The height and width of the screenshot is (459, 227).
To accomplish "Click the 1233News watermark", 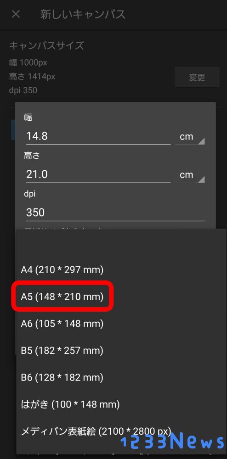I will [x=172, y=441].
